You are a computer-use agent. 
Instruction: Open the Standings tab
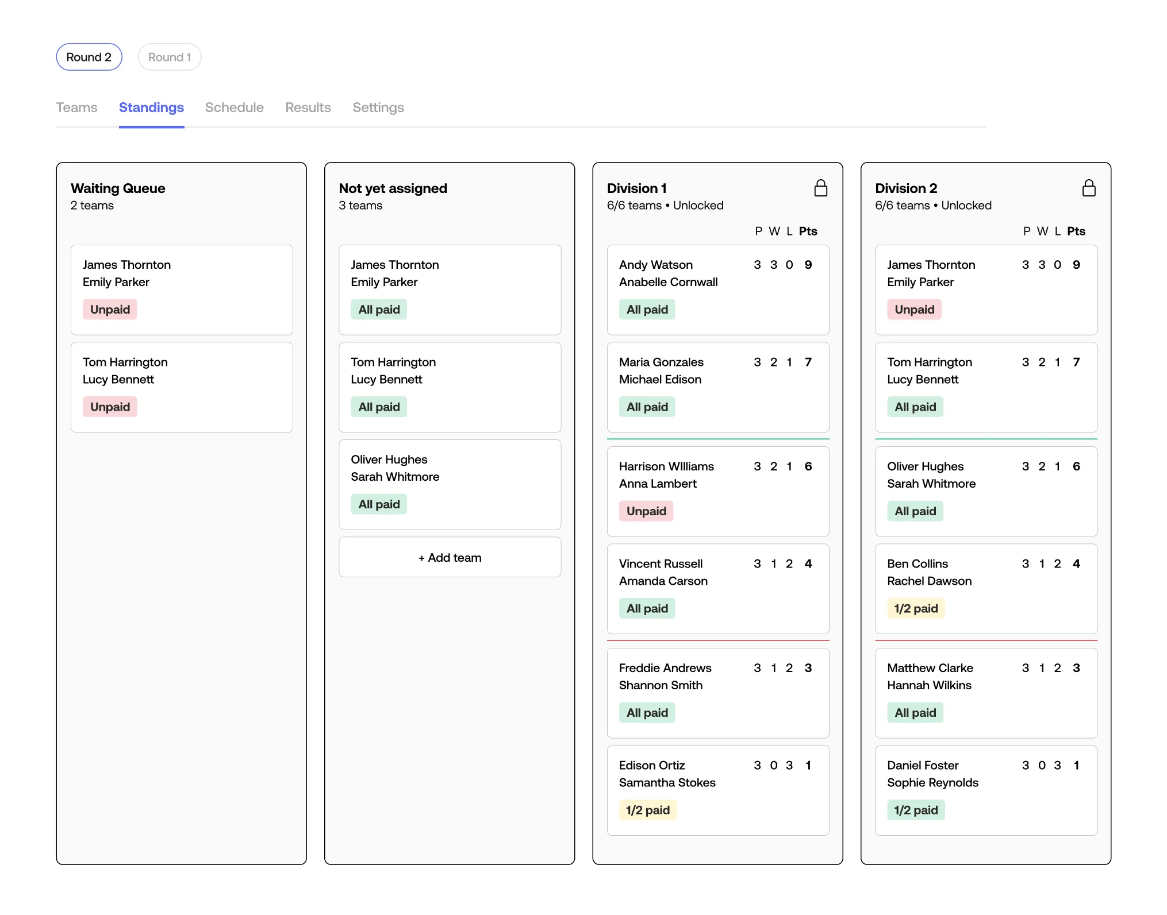(151, 107)
